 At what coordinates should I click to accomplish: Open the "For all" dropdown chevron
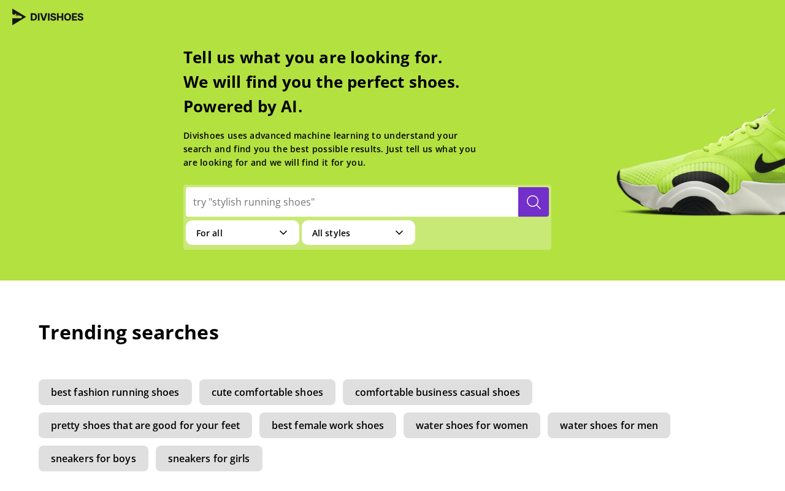click(x=283, y=233)
